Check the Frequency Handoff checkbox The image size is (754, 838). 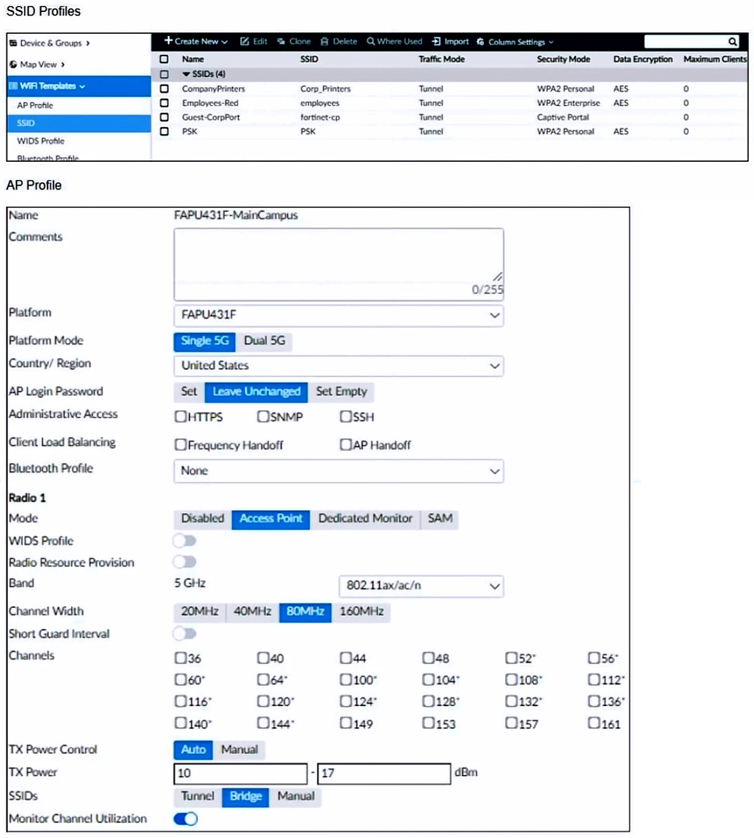180,444
